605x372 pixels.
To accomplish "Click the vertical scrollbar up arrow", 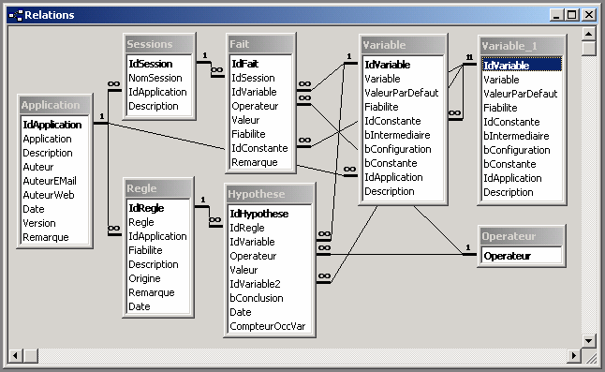I will 588,34.
